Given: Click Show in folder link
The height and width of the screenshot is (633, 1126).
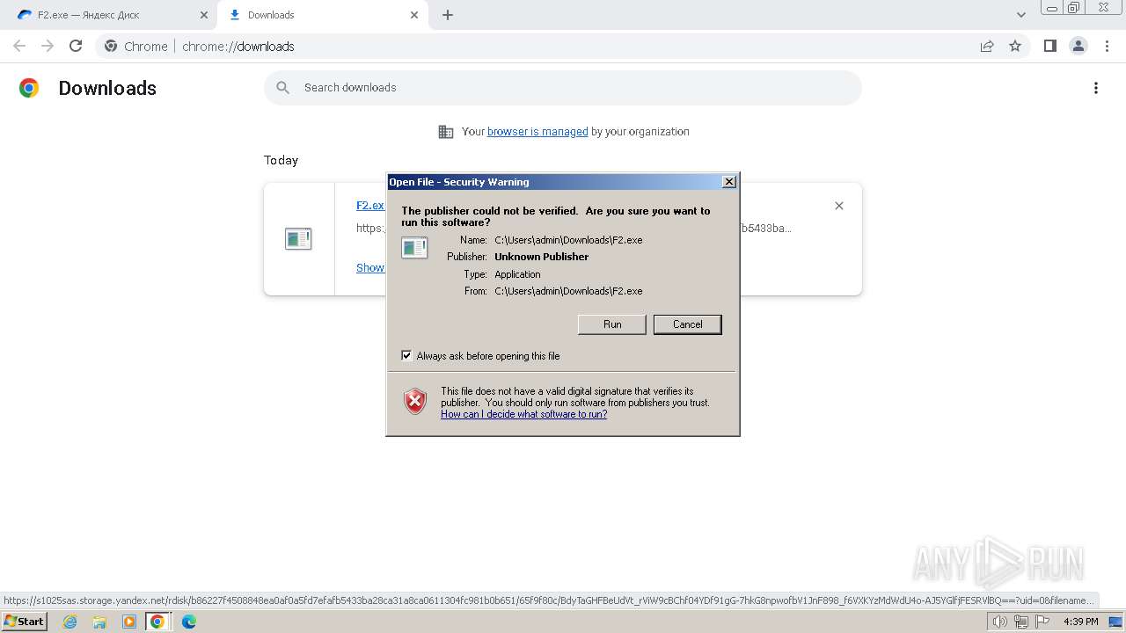Looking at the screenshot, I should (x=370, y=267).
